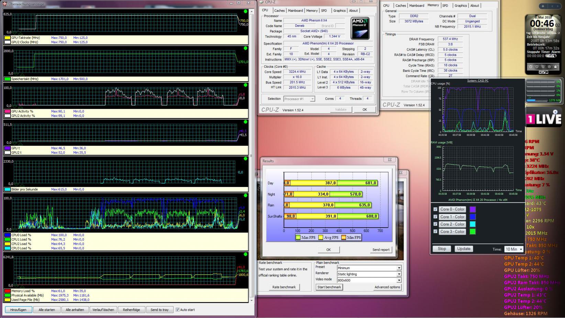Click the Alle anhalten button

pyautogui.click(x=75, y=310)
